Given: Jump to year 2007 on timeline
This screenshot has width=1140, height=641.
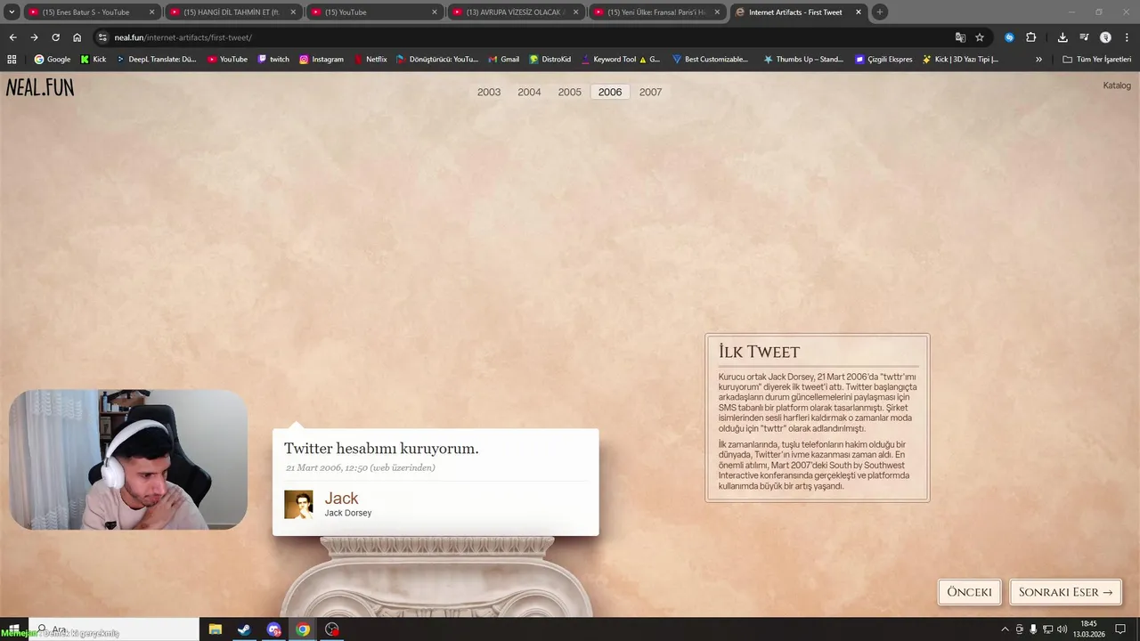Looking at the screenshot, I should click(651, 93).
